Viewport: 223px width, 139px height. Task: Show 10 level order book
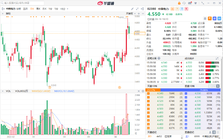point(218,86)
